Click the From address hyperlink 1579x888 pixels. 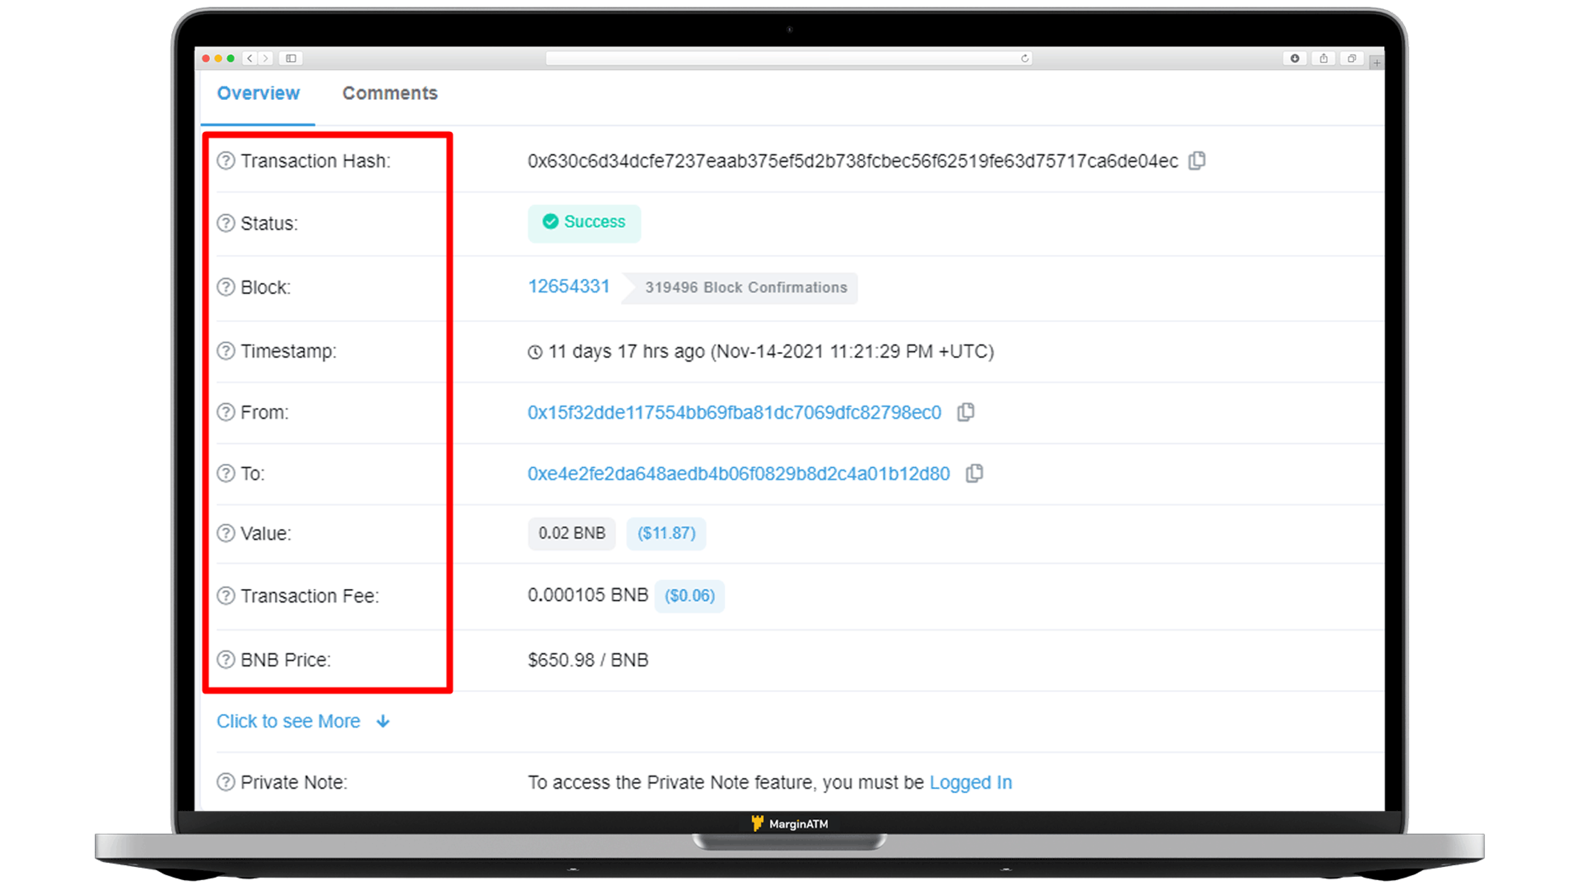coord(734,412)
